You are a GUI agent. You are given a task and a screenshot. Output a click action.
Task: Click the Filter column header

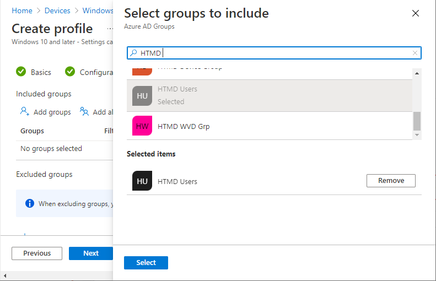109,131
